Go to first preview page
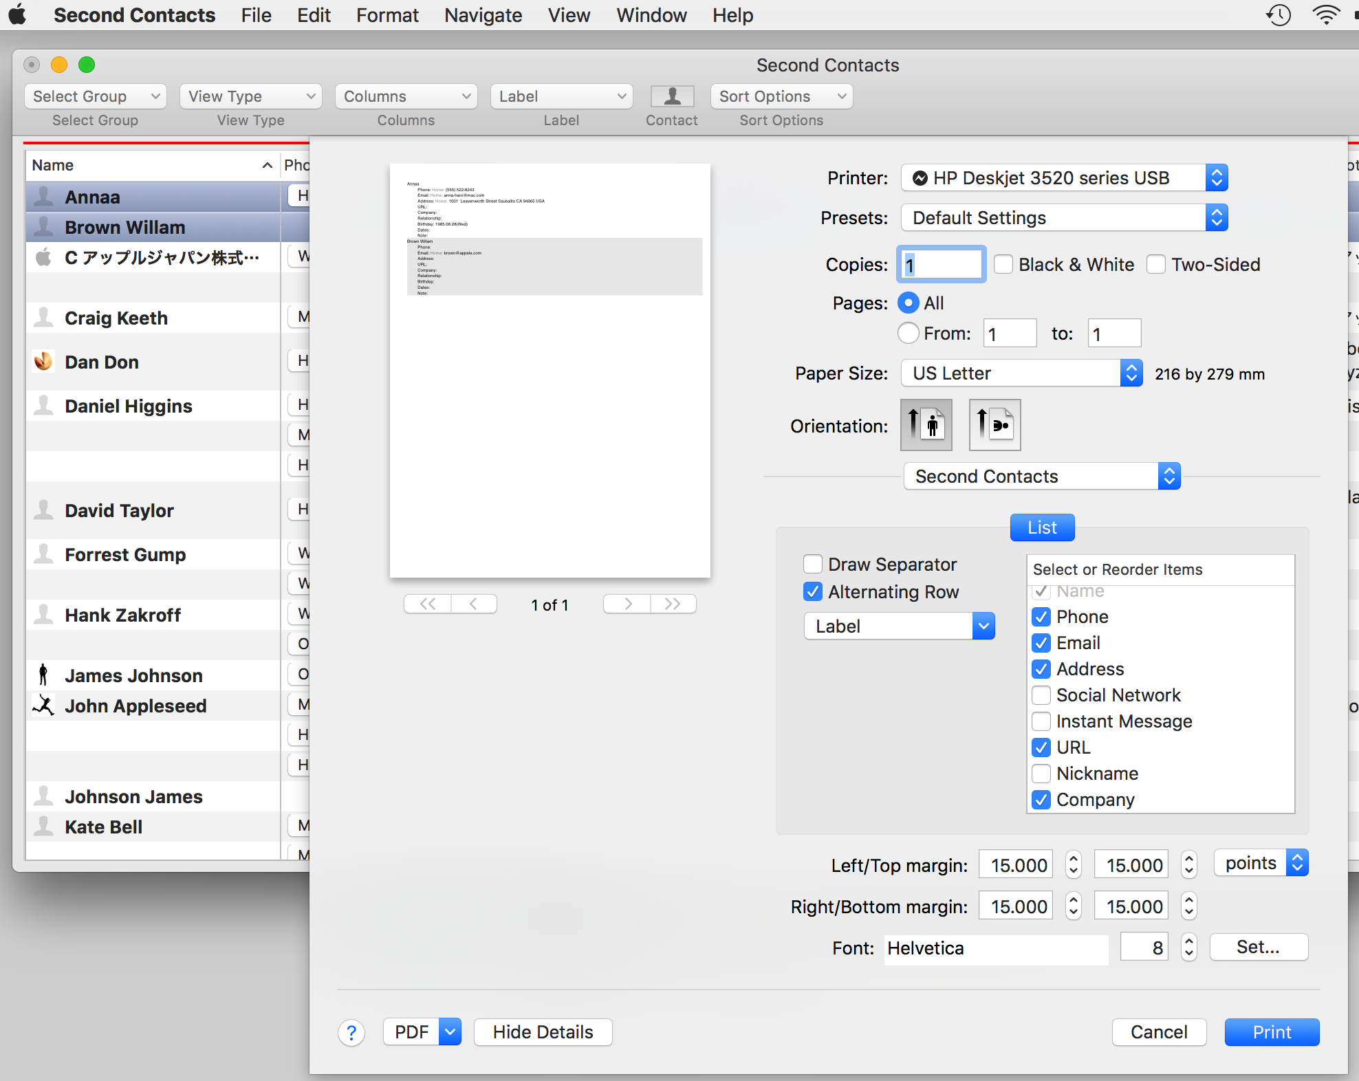The width and height of the screenshot is (1359, 1081). point(427,604)
